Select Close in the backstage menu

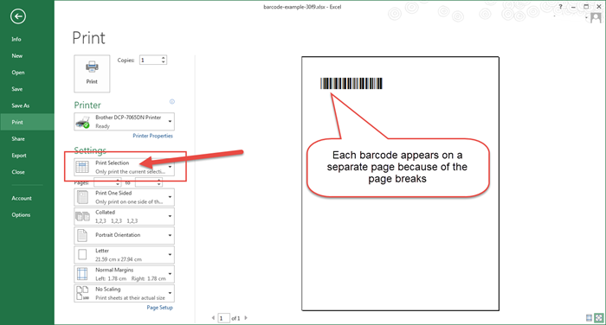click(x=18, y=172)
